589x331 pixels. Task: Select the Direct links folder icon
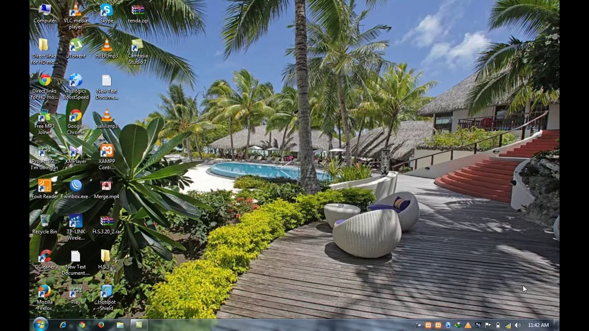pos(45,51)
